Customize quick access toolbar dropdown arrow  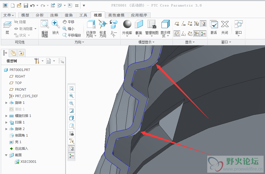point(84,5)
